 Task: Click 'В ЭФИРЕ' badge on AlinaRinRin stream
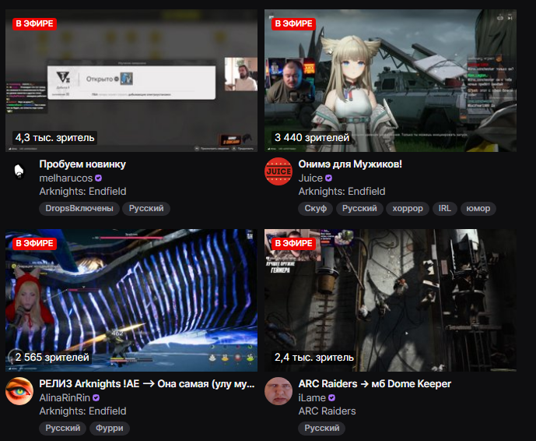coord(34,243)
